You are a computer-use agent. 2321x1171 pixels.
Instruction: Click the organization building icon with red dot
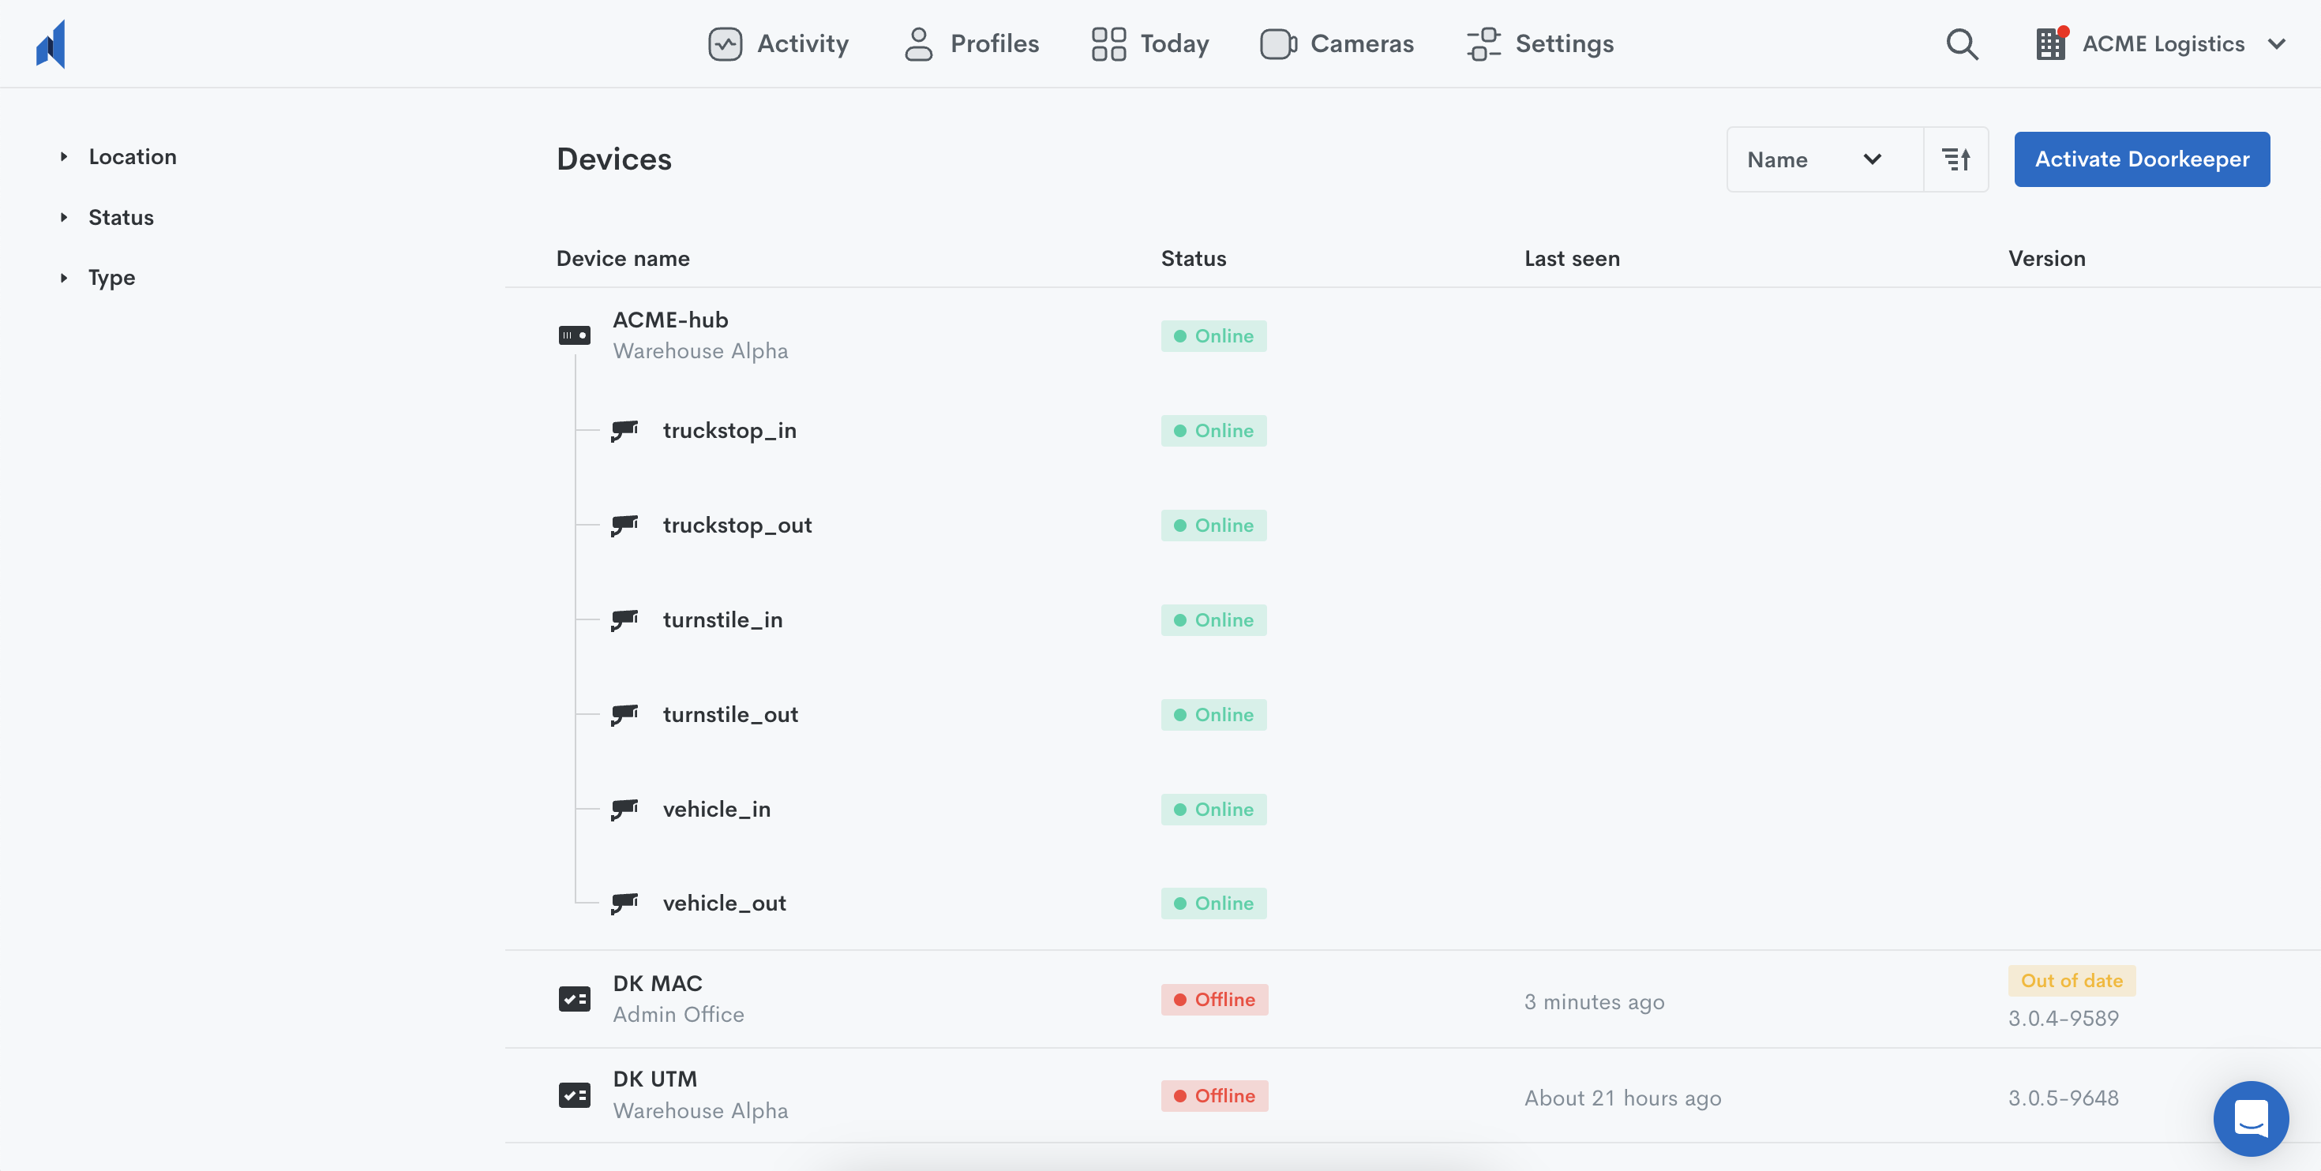[2051, 43]
